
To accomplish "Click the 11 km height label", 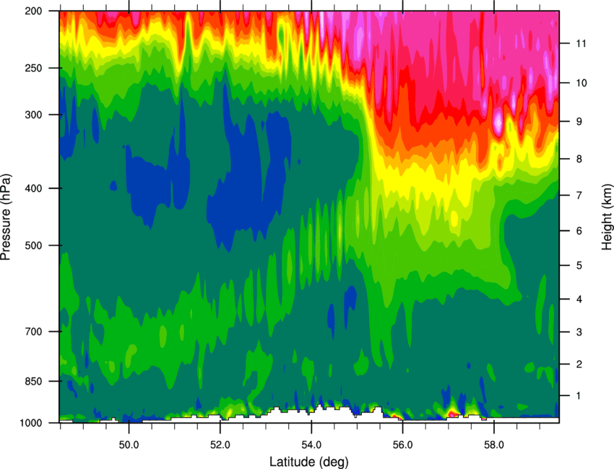I will tap(581, 43).
